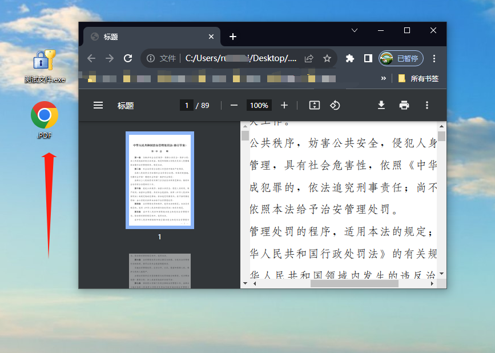Screen dimensions: 495x353
Task: Show hidden bookmarks with the » chevron
Action: pyautogui.click(x=383, y=78)
